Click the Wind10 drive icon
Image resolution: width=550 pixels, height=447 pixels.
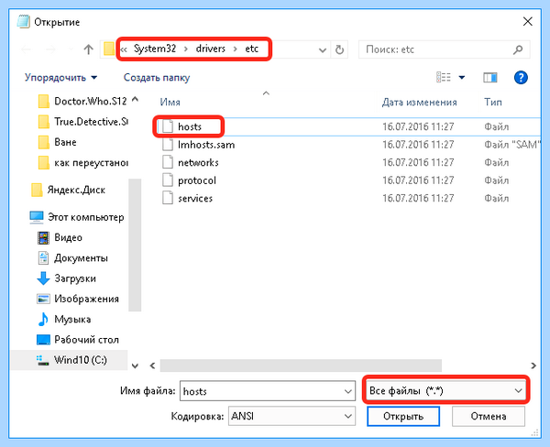(x=43, y=360)
